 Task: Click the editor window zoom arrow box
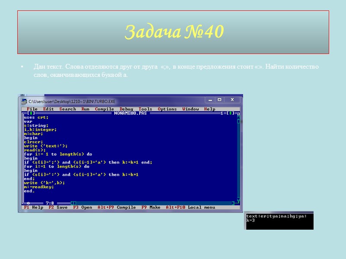coord(231,113)
